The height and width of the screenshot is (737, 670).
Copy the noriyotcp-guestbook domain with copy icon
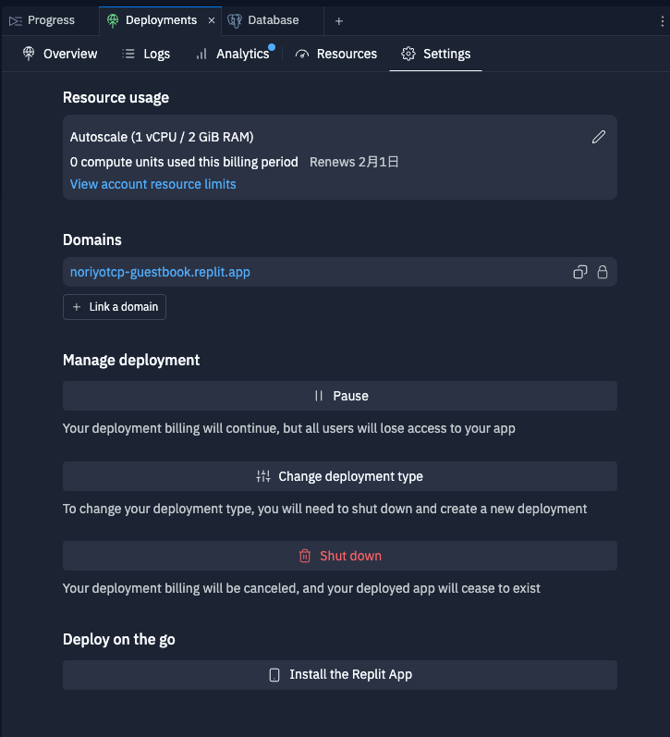(580, 272)
